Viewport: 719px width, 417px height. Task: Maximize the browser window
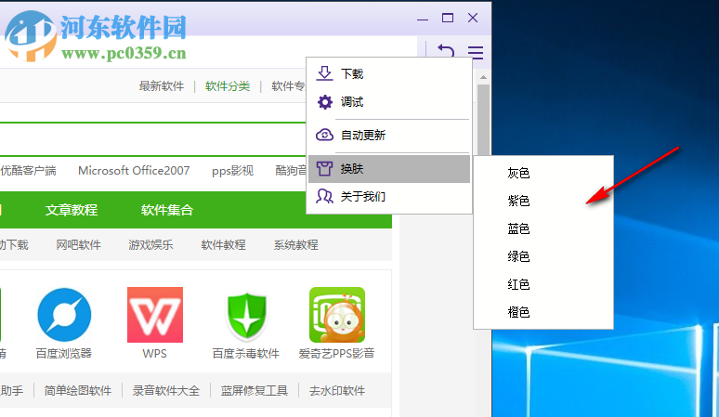[x=448, y=18]
